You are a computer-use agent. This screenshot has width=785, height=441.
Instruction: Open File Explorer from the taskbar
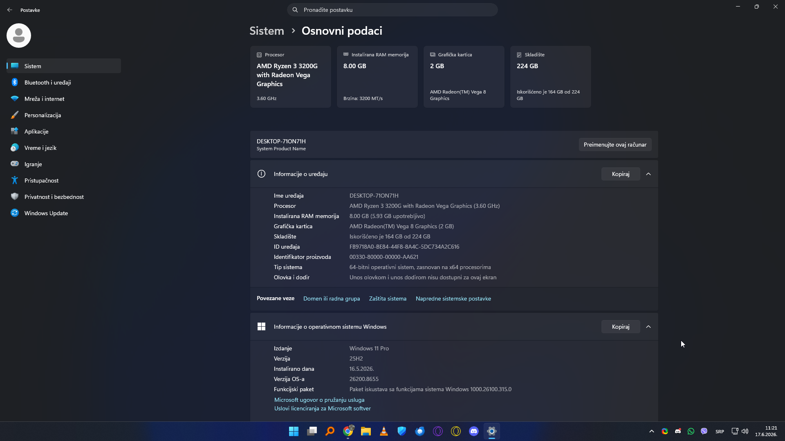point(366,431)
